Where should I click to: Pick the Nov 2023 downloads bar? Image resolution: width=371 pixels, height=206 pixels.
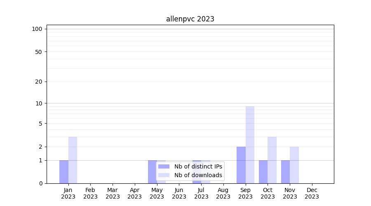294,165
